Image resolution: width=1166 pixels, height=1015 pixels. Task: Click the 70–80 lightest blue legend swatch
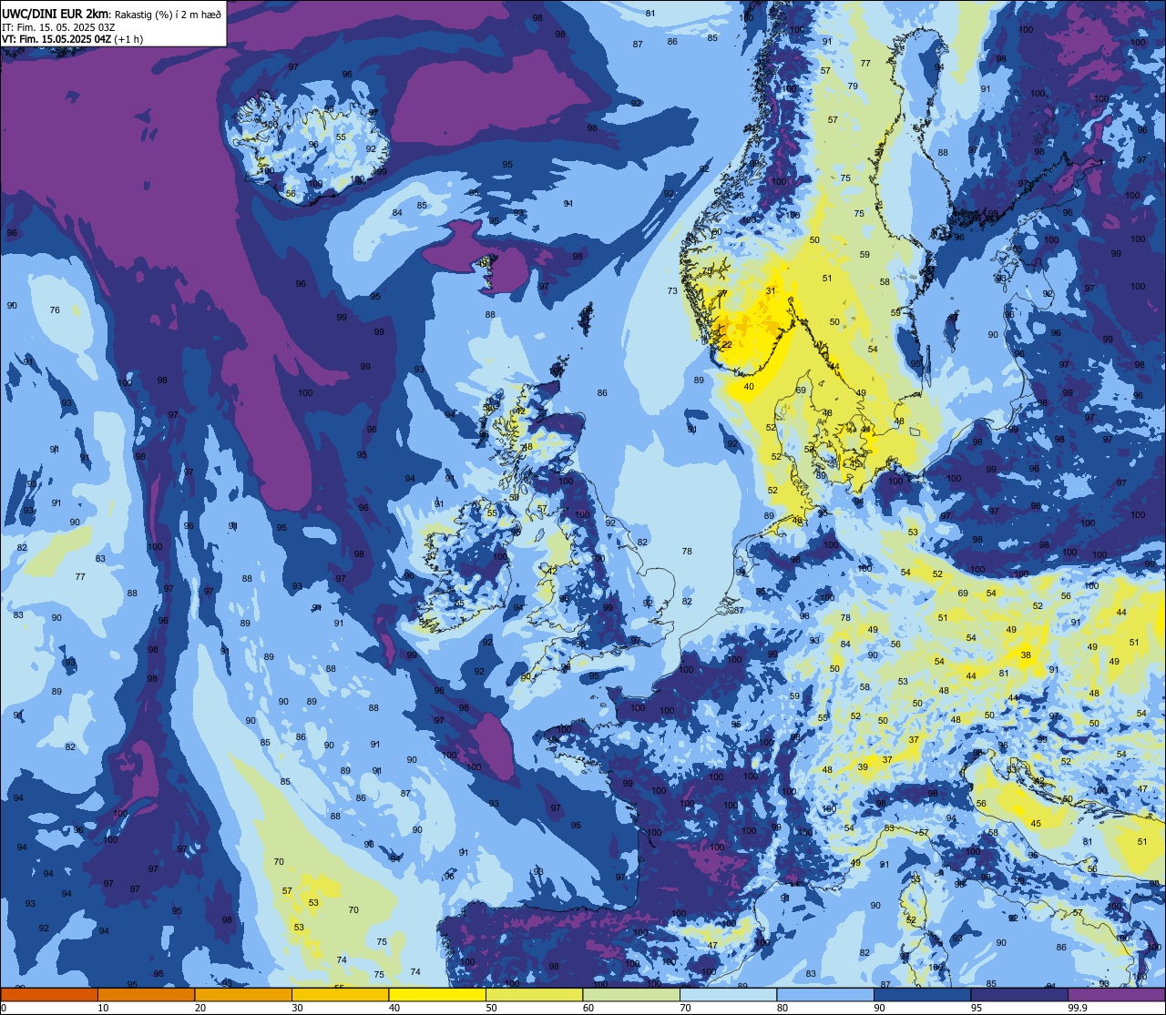728,995
